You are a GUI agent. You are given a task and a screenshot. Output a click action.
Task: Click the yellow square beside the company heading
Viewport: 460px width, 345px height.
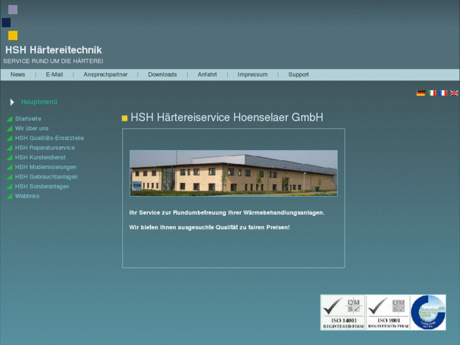[125, 118]
